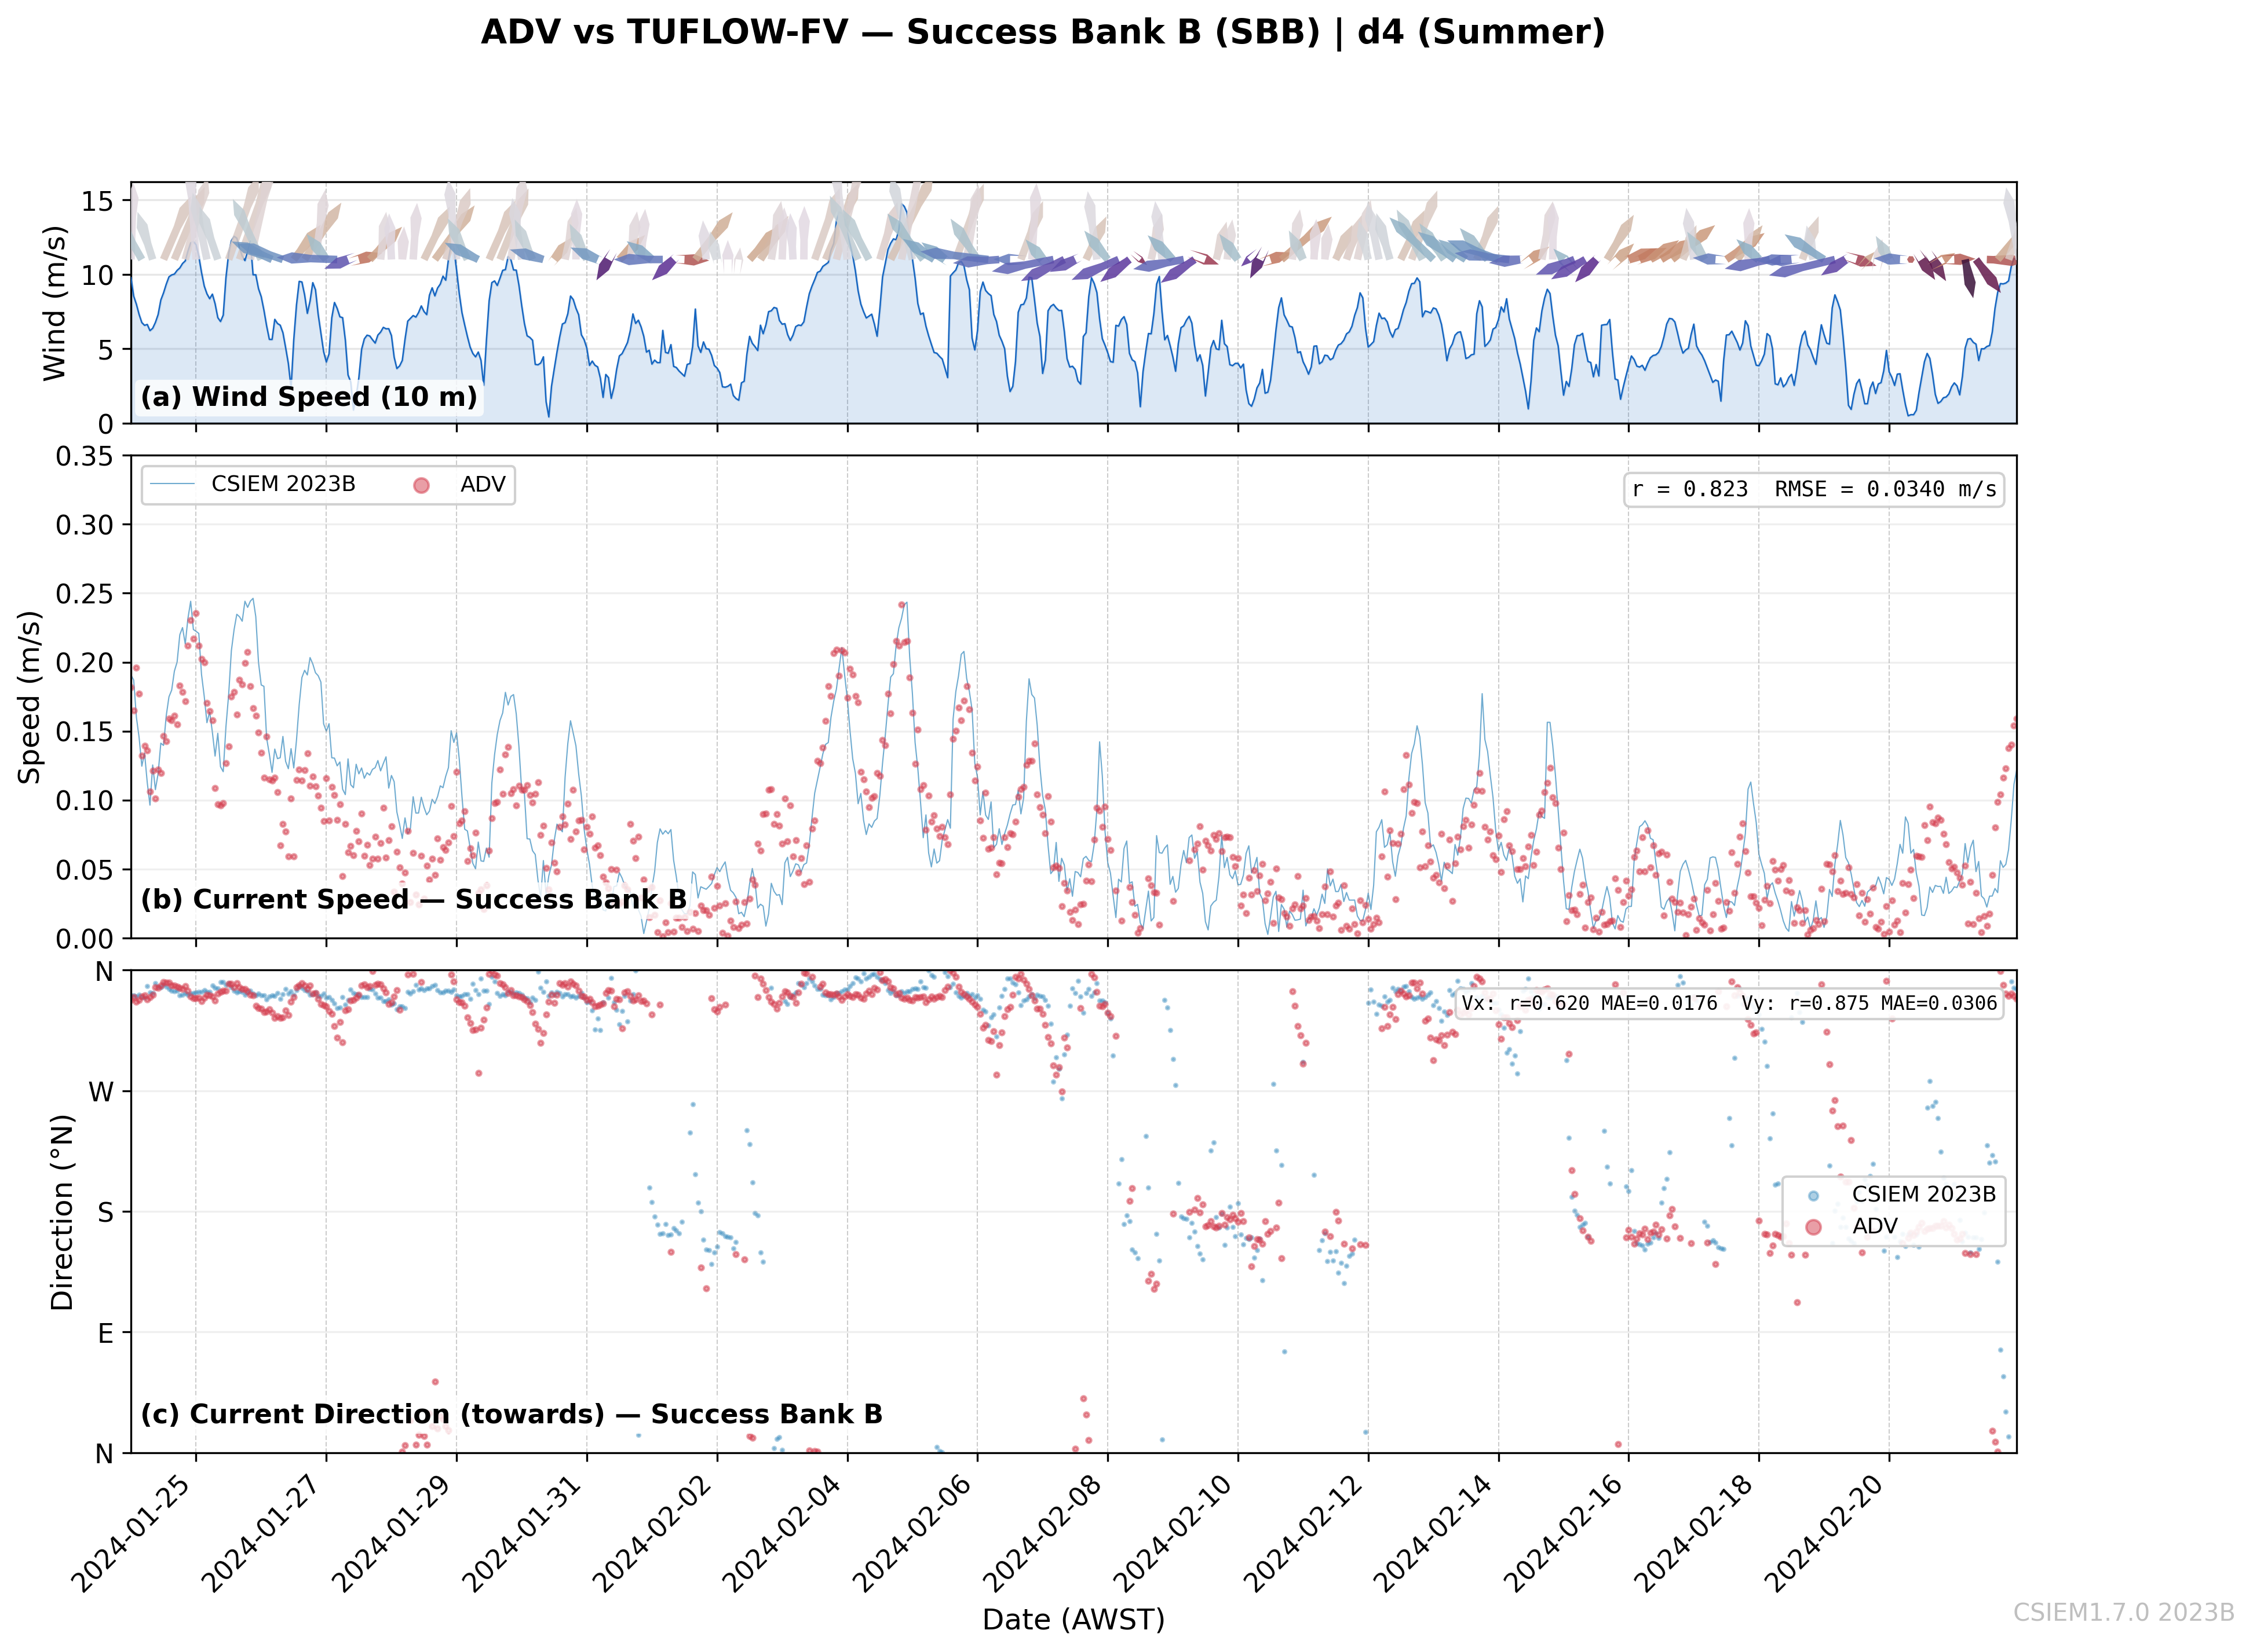Click "ADV" text in the speed panel legend

pos(483,485)
